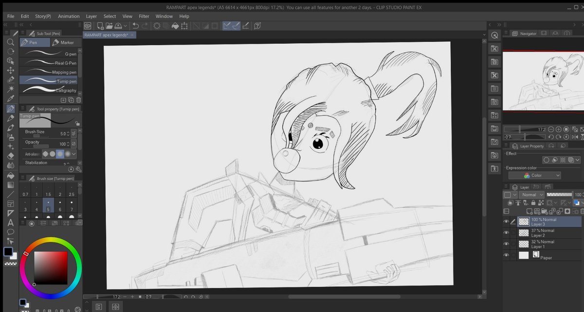Choose the Calligraphy sub tool
This screenshot has width=584, height=312.
(x=48, y=90)
